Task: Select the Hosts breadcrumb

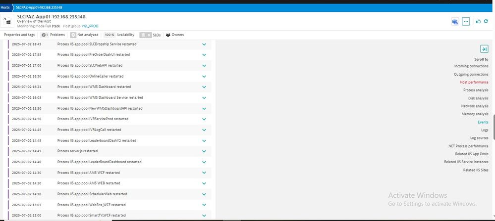Action: (5, 7)
